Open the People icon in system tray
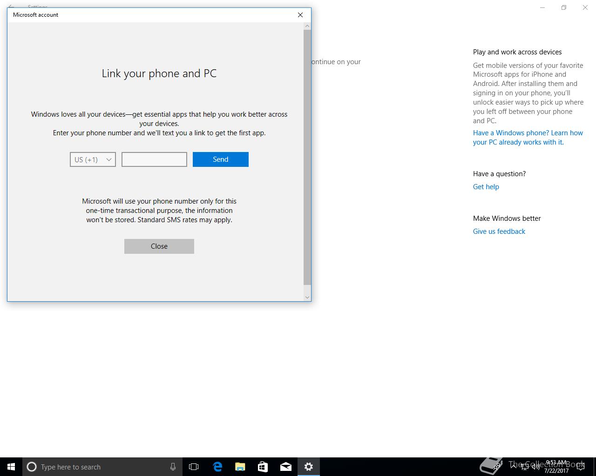Viewport: 596px width, 476px height. pos(497,467)
